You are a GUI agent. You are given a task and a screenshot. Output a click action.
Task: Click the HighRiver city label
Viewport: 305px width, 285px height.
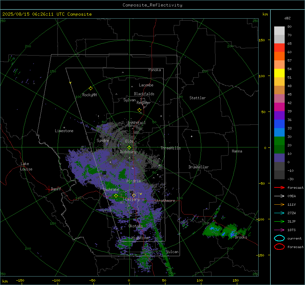coord(140,238)
